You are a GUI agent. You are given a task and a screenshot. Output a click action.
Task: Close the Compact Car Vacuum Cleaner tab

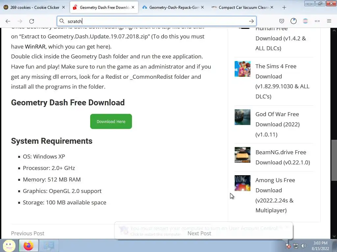click(272, 7)
